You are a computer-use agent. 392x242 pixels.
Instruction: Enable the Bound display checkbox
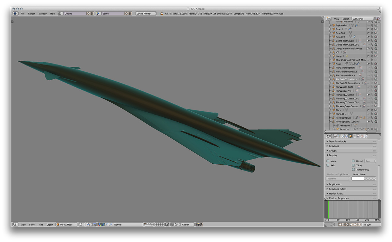pos(353,161)
